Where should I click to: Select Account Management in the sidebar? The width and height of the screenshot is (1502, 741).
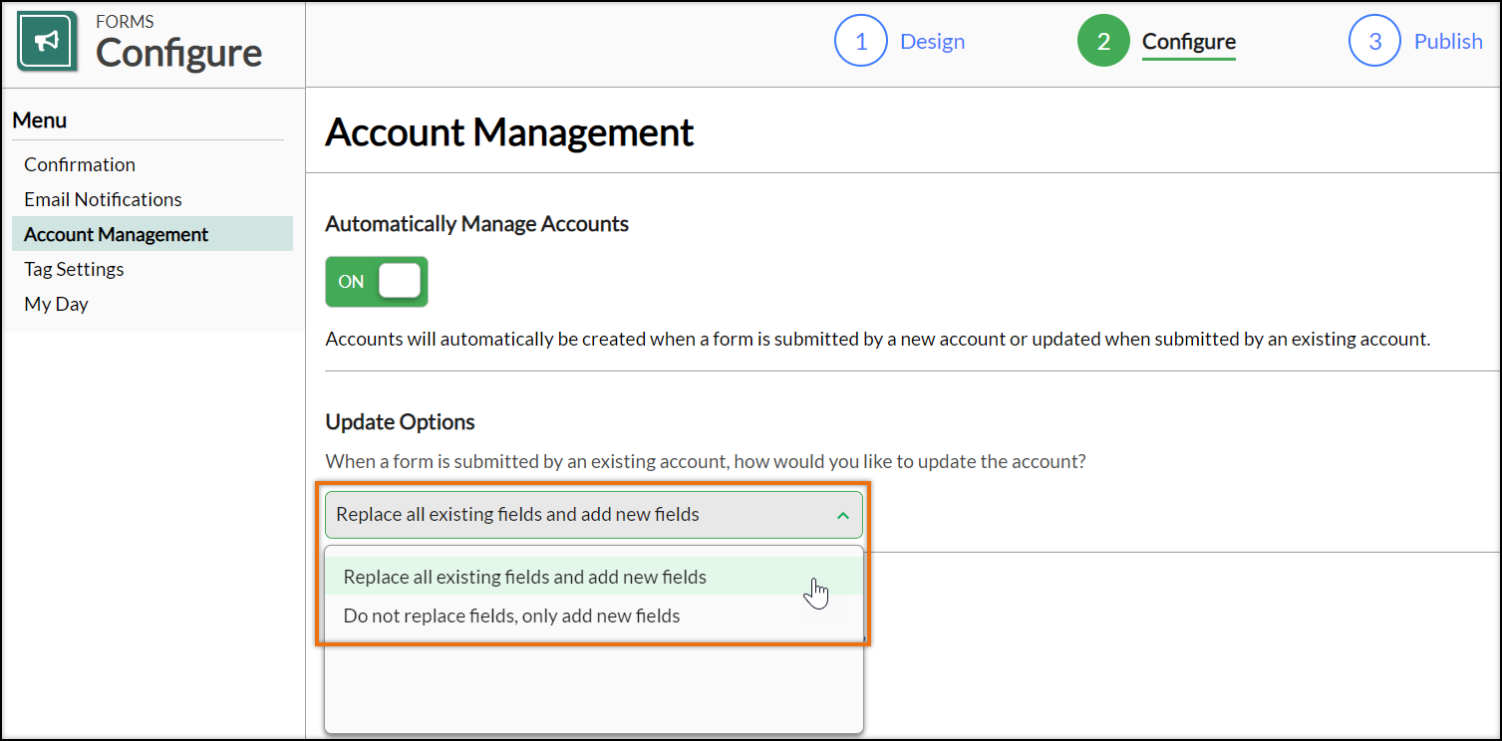116,234
